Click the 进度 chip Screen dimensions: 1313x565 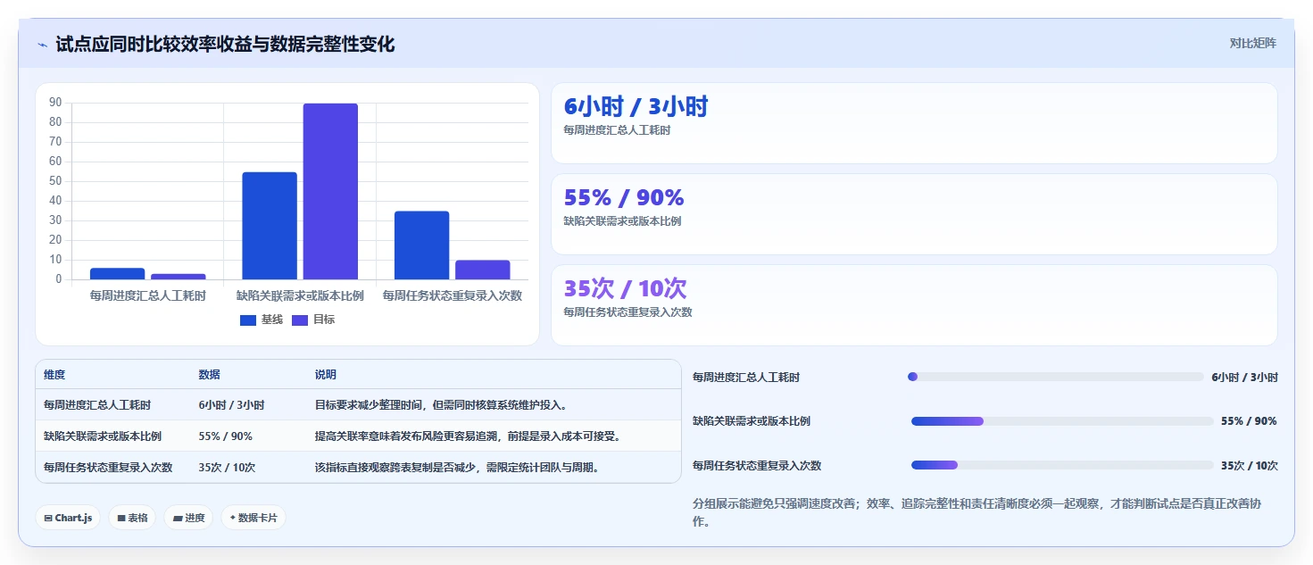pyautogui.click(x=188, y=518)
